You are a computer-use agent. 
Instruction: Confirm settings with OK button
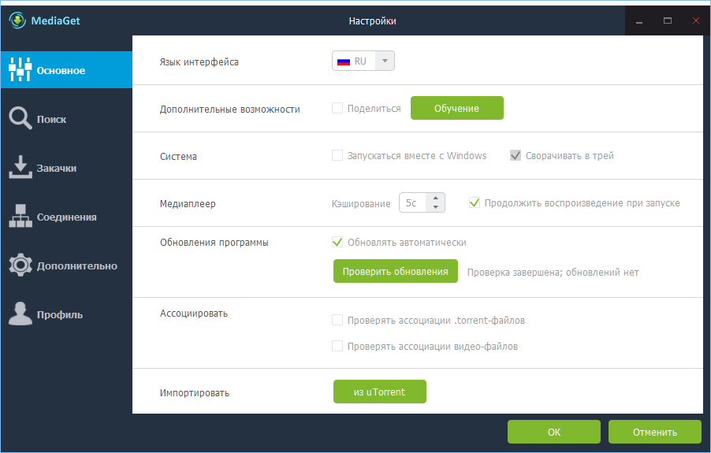point(554,432)
